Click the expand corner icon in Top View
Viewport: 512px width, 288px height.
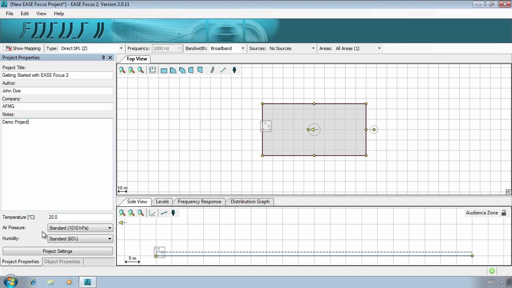point(508,192)
